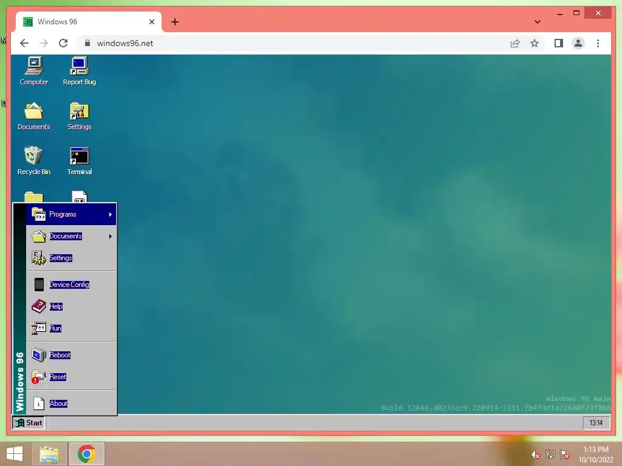Click the muted volume tray icon
The width and height of the screenshot is (622, 466).
pos(535,454)
